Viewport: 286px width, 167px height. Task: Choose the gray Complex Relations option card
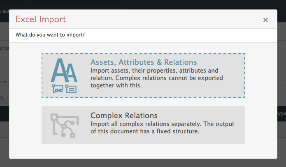click(x=143, y=125)
